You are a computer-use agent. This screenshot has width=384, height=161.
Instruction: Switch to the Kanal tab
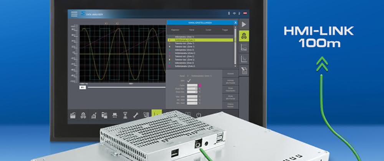tap(192, 30)
